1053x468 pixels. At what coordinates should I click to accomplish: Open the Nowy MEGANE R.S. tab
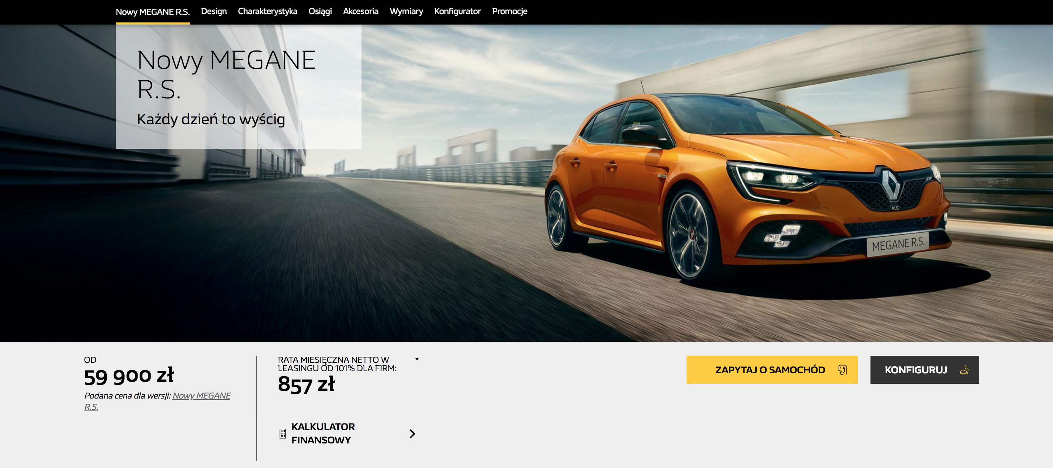(x=152, y=12)
